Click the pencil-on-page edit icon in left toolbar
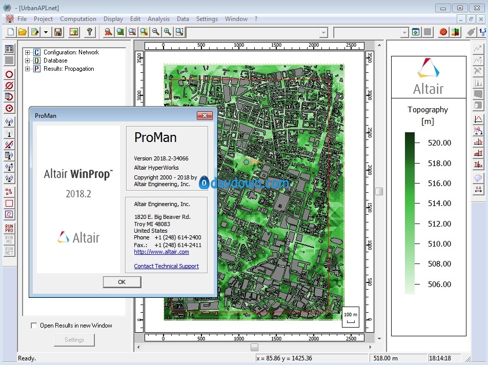Viewport: 488px width, 365px height. (9, 215)
